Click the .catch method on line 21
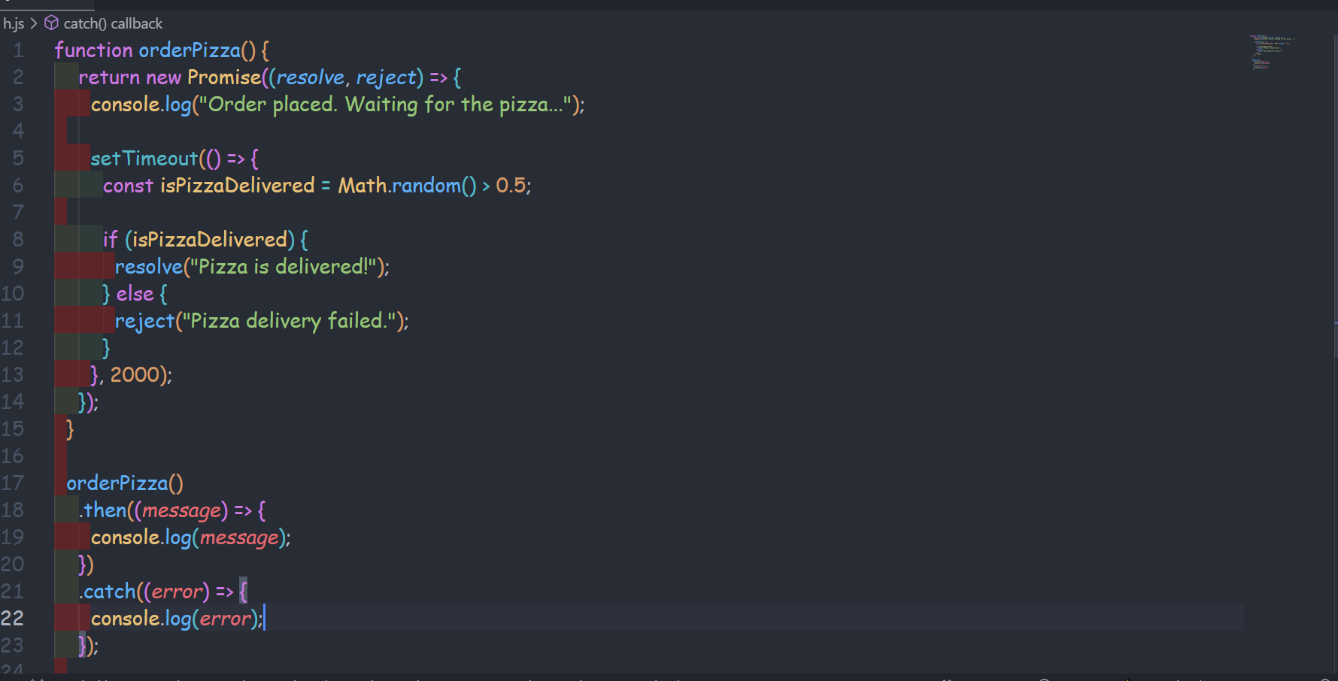The width and height of the screenshot is (1338, 681). point(108,592)
